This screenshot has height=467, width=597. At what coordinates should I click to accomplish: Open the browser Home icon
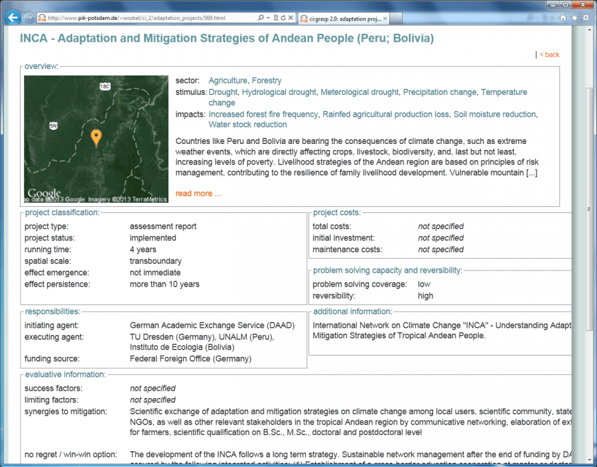pyautogui.click(x=563, y=18)
